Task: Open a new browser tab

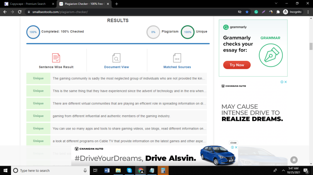Action: tap(116, 4)
